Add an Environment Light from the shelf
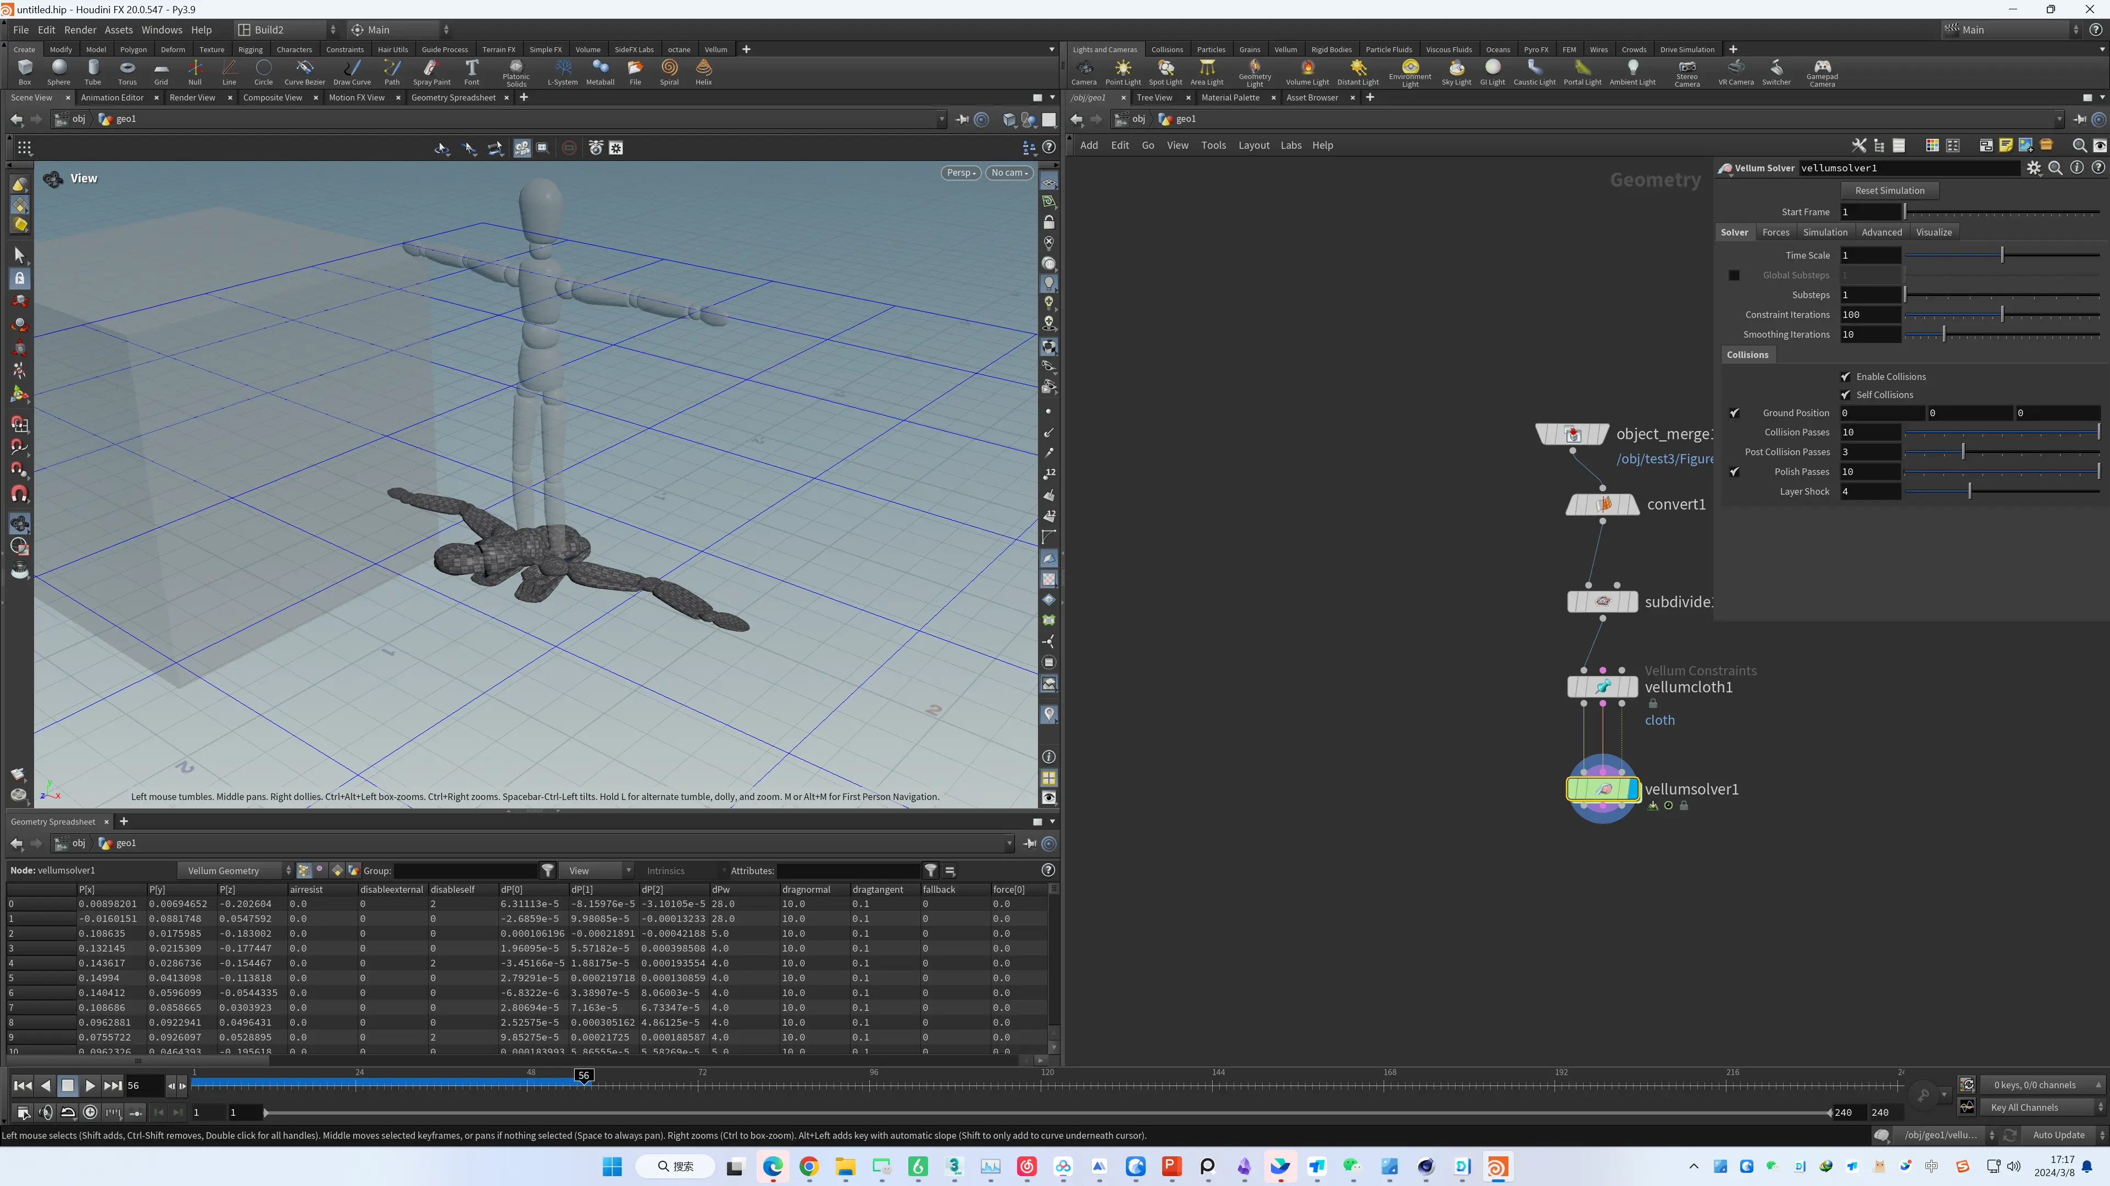 pyautogui.click(x=1411, y=73)
